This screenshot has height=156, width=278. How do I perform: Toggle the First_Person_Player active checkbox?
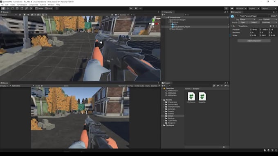(x=238, y=16)
